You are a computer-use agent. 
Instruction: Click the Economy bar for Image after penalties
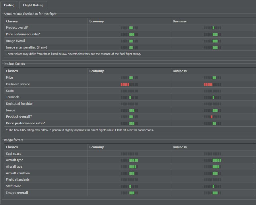129,48
